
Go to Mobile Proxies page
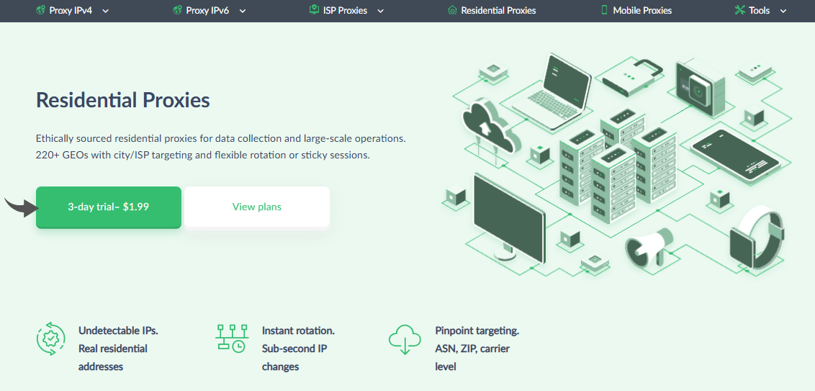click(x=642, y=10)
